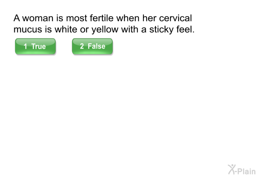
Task: Click the quiz question about cervical mucus
Action: click(104, 24)
